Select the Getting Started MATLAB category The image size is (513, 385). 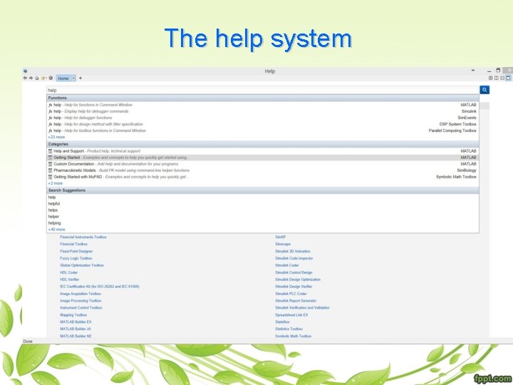click(x=263, y=158)
